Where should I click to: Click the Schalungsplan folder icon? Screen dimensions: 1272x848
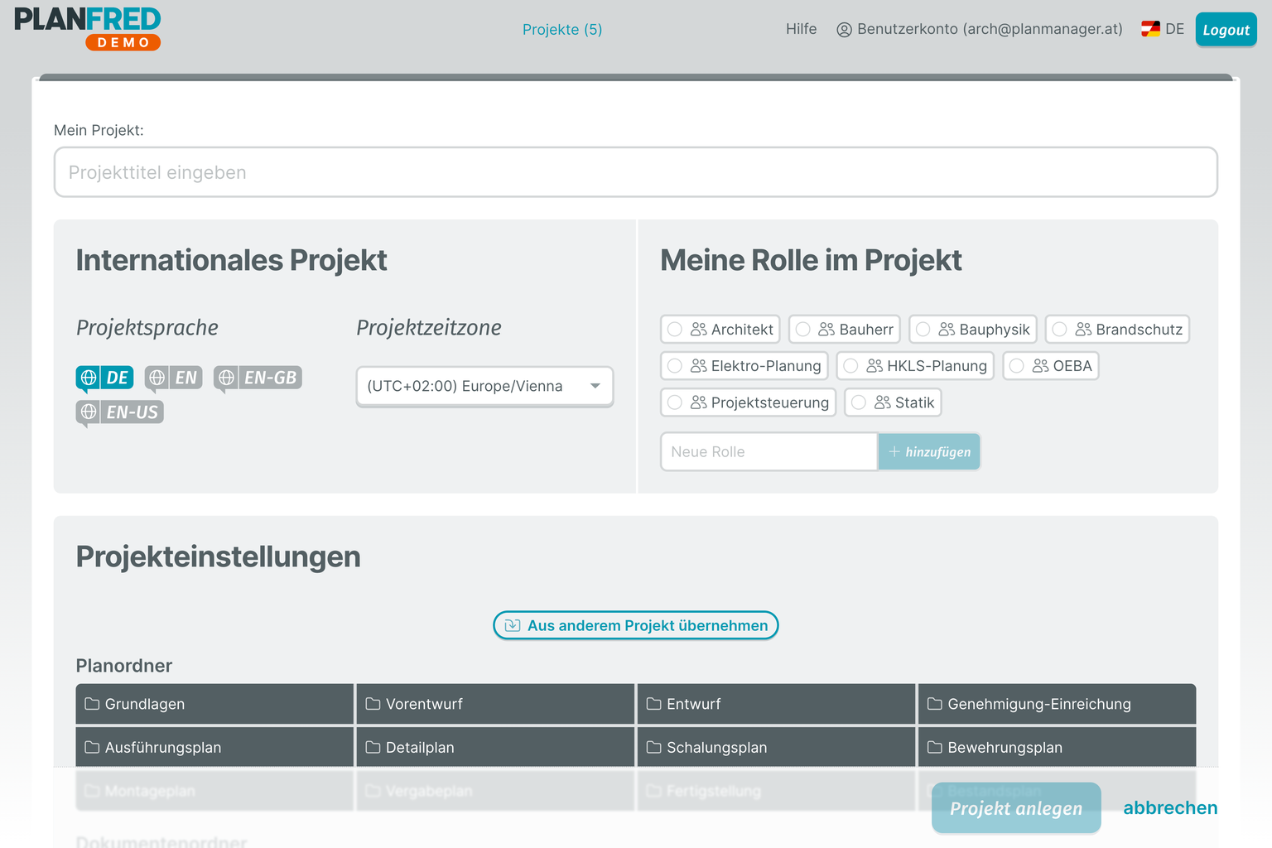tap(653, 748)
